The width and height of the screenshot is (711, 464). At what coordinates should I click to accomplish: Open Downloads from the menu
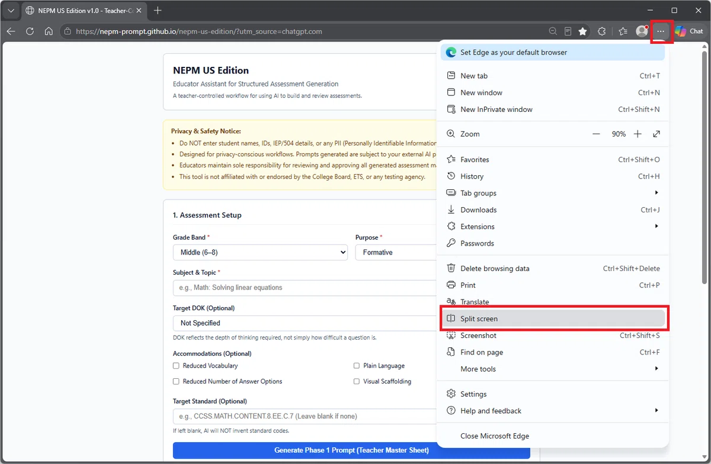click(x=552, y=210)
